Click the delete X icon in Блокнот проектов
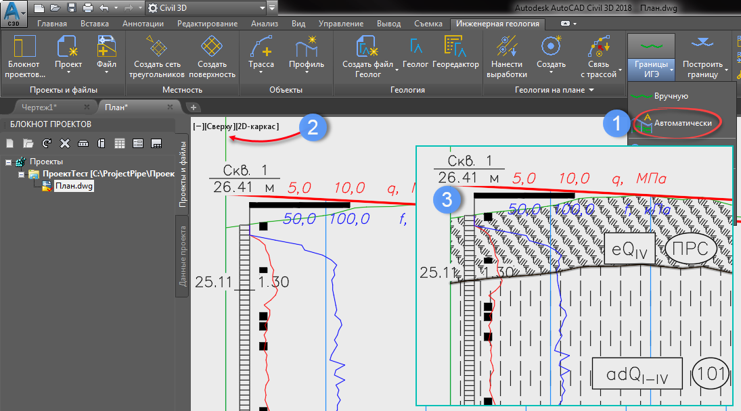The width and height of the screenshot is (741, 411). (x=65, y=143)
